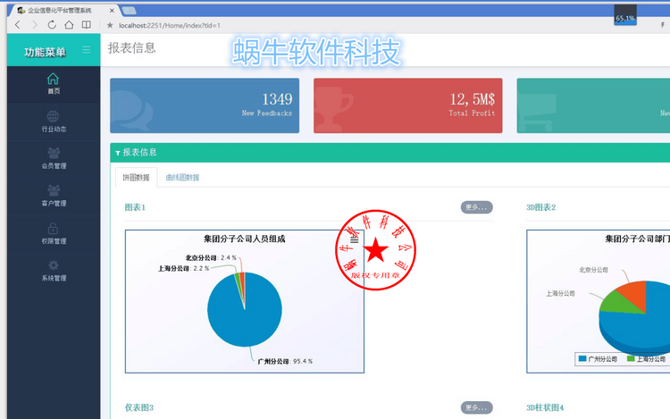This screenshot has height=419, width=670.
Task: Open 系统管理 gear icon
Action: 54,265
